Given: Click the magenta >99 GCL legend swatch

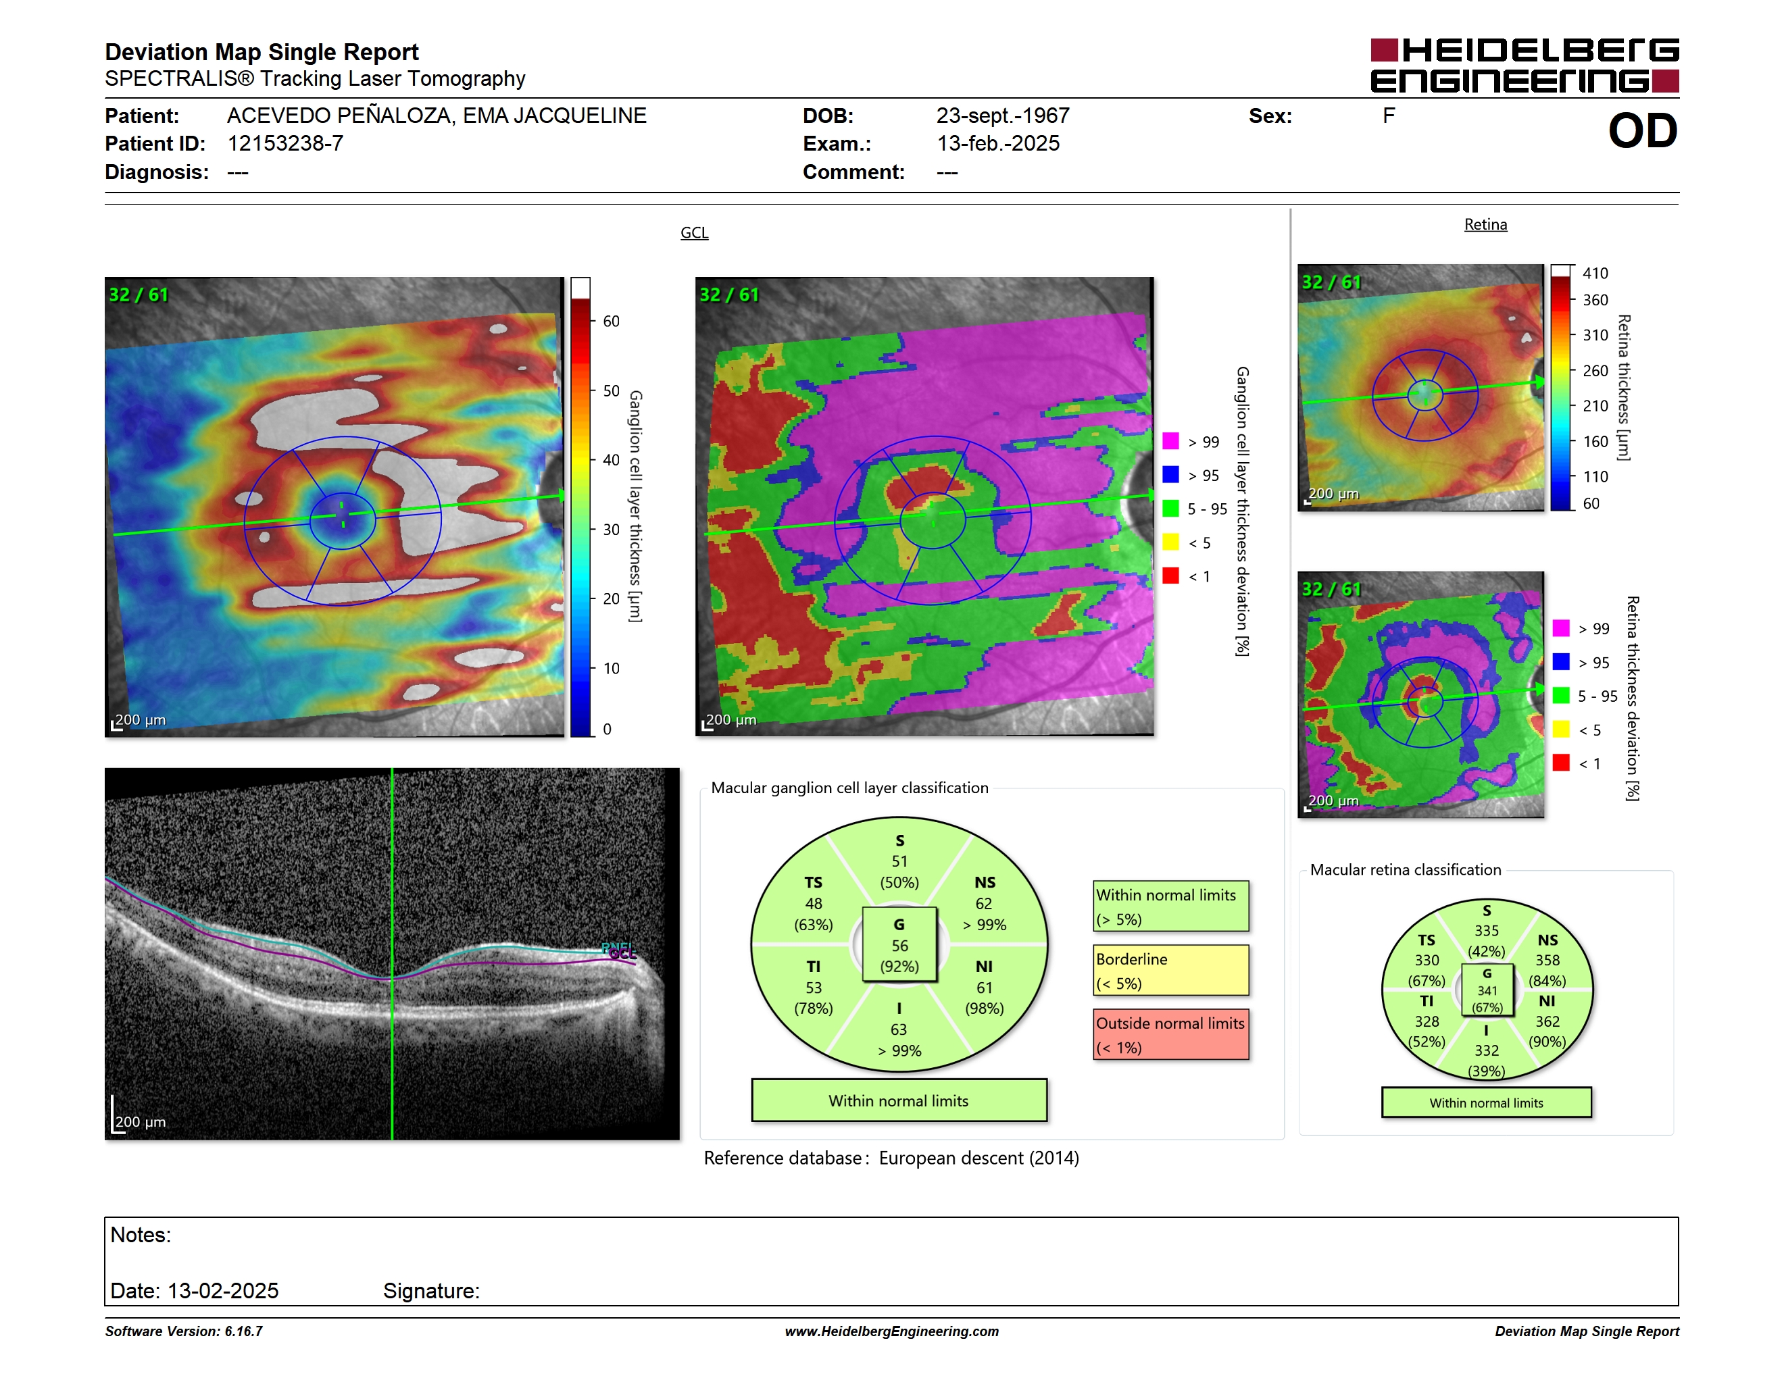Looking at the screenshot, I should (x=1170, y=441).
